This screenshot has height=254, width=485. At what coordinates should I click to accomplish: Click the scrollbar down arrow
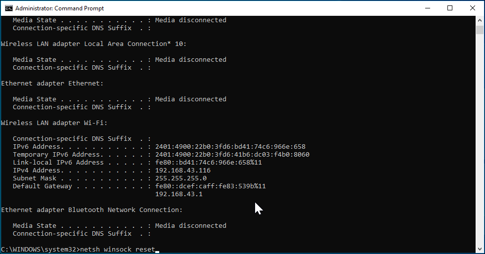480,249
